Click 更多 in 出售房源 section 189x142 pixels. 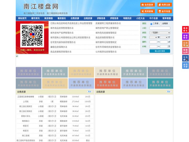click(x=90, y=92)
